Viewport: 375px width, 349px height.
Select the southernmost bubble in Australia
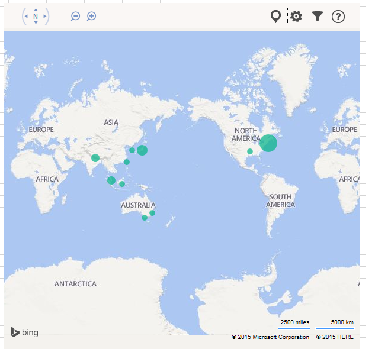pyautogui.click(x=144, y=218)
